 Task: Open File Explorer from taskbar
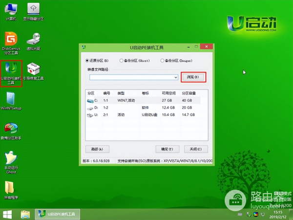(x=25, y=215)
